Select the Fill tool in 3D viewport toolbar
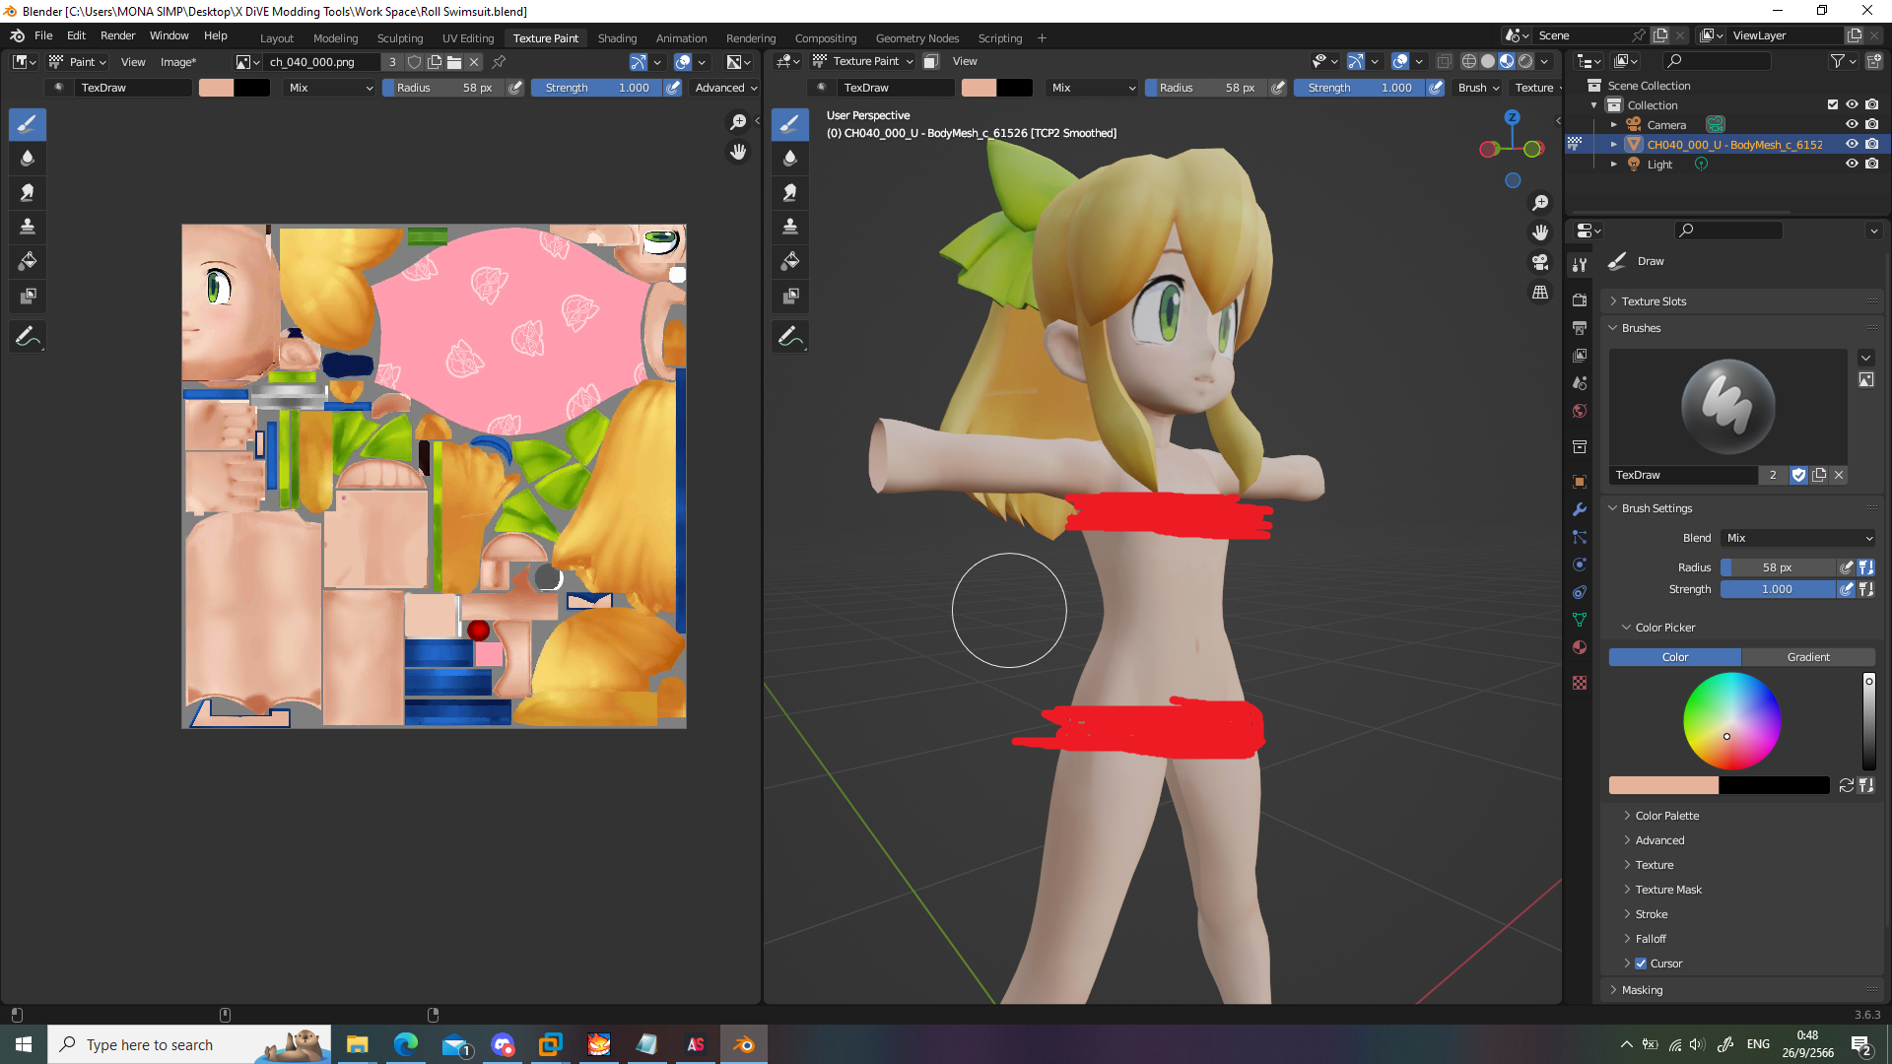 790,262
